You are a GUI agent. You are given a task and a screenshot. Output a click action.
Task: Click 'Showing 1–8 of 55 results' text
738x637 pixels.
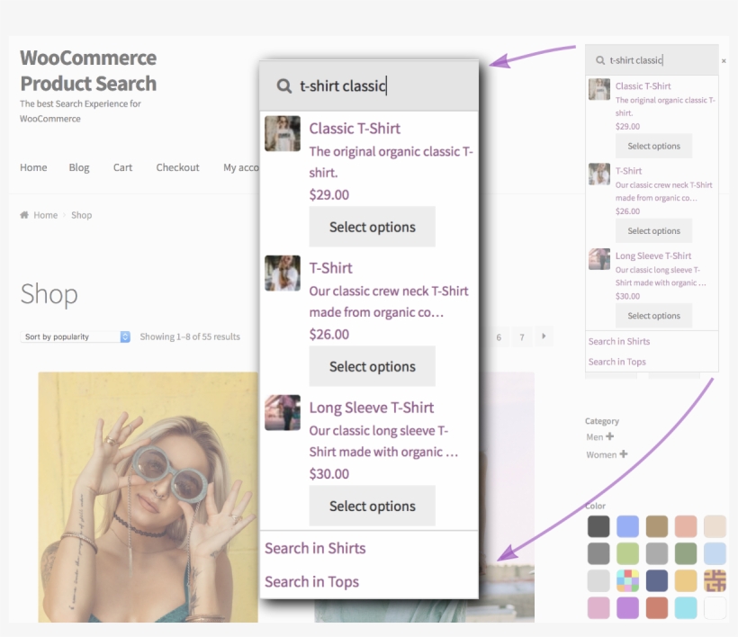(190, 336)
